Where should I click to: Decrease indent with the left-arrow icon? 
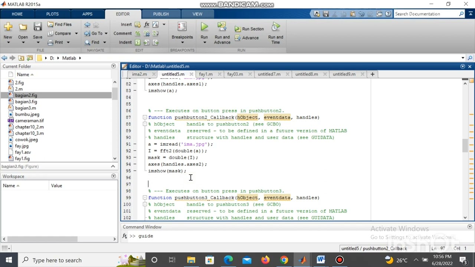(155, 42)
